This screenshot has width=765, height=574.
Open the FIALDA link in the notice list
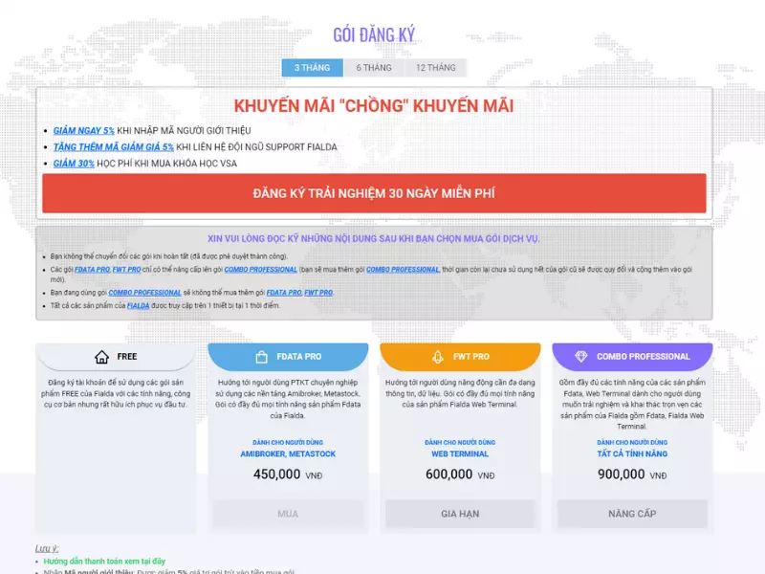click(138, 305)
